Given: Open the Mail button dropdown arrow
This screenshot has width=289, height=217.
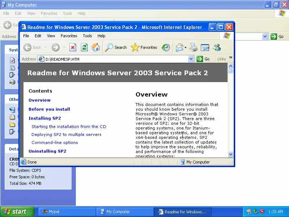Looking at the screenshot, I should 185,48.
